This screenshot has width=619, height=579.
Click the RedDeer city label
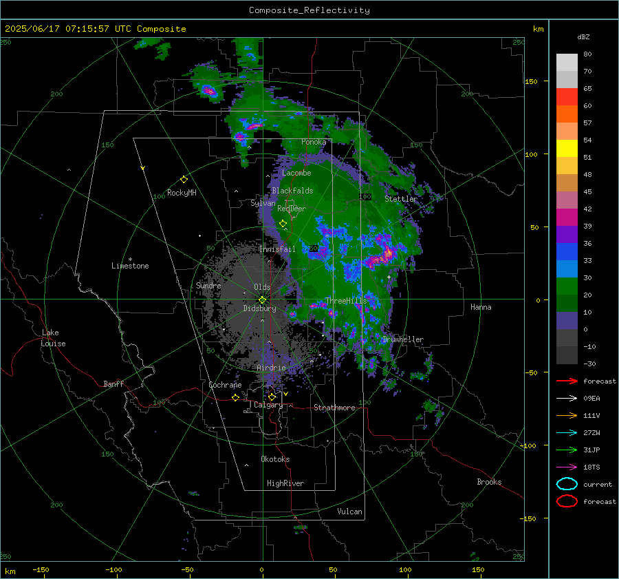tap(292, 209)
